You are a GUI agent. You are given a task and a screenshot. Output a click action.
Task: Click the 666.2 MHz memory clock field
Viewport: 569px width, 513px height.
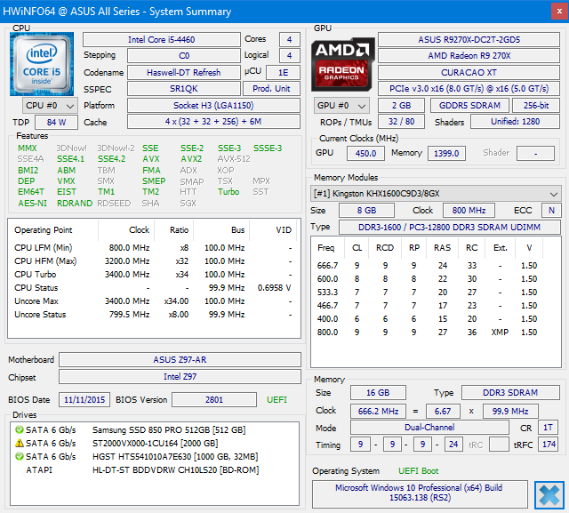(378, 411)
